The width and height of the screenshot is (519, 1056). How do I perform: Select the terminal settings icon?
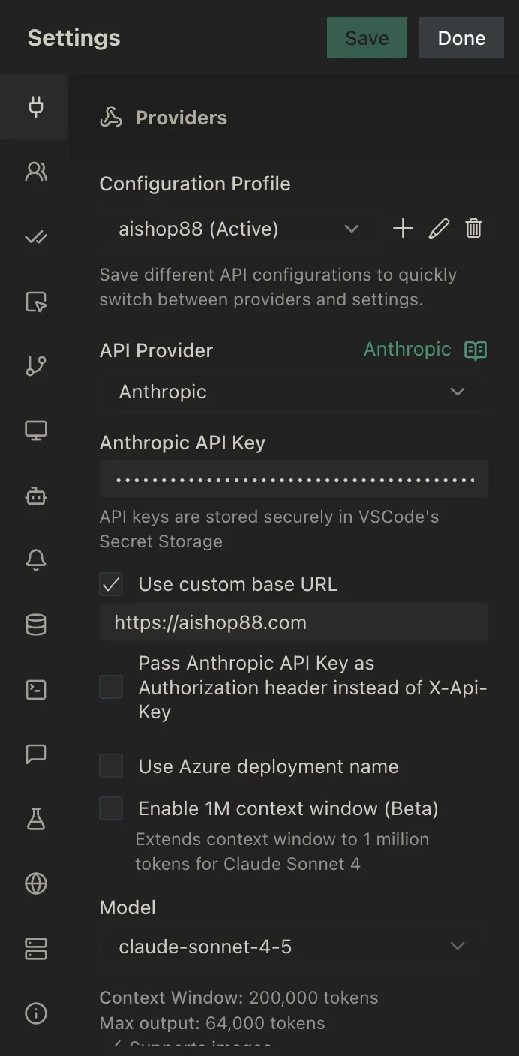coord(34,689)
